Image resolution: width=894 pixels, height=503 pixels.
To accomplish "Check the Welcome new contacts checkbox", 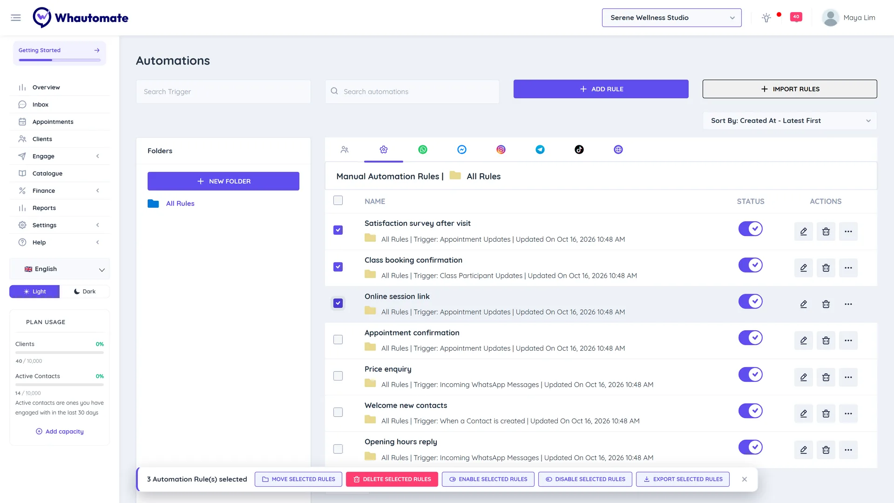I will (338, 412).
